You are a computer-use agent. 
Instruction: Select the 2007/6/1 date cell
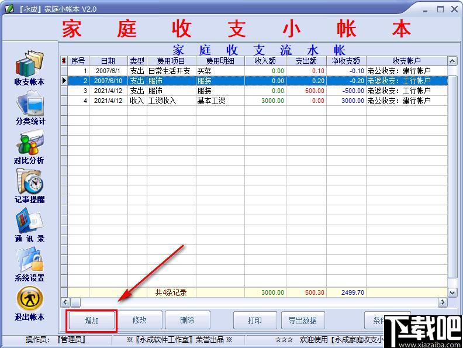pos(108,71)
